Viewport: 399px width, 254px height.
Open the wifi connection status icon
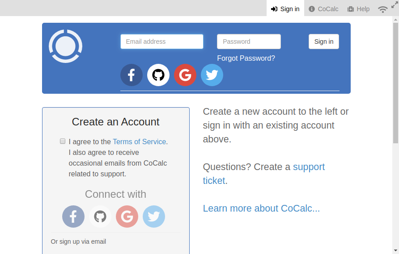383,9
